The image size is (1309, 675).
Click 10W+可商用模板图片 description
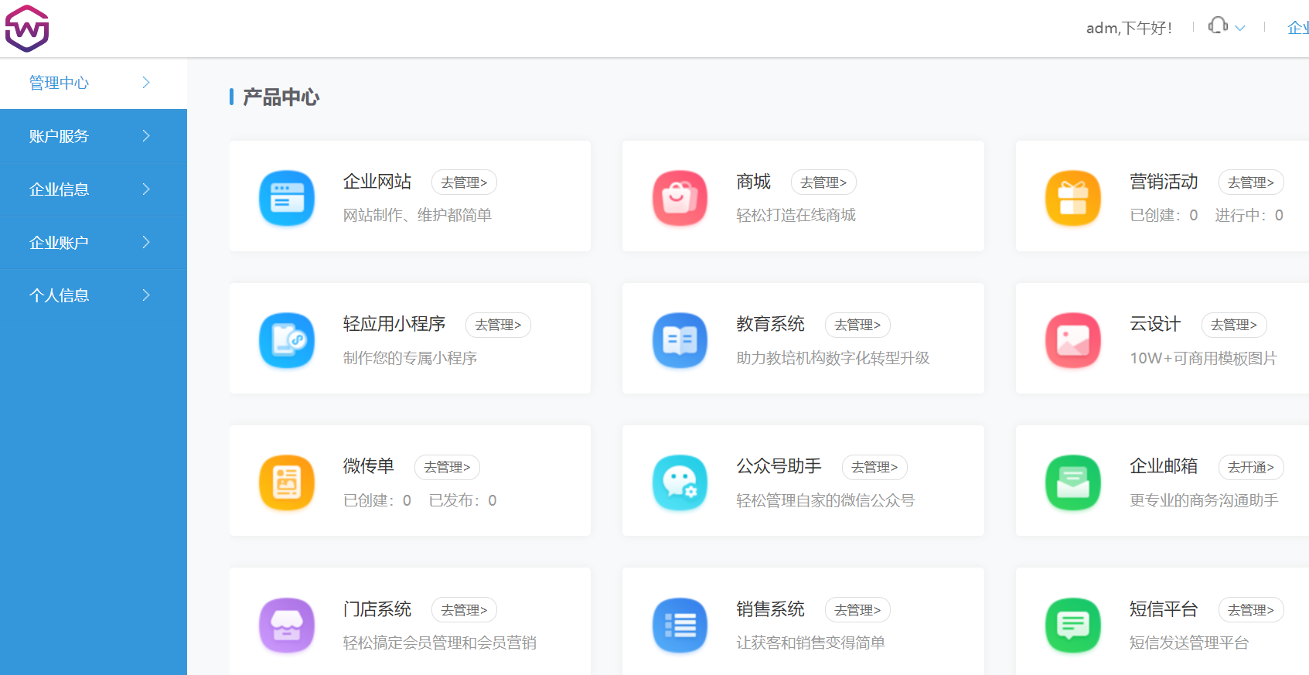click(x=1203, y=358)
